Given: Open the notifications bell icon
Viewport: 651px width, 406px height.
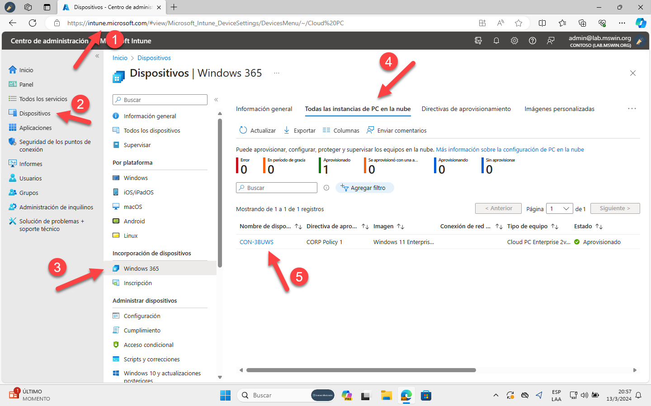Looking at the screenshot, I should coord(496,41).
